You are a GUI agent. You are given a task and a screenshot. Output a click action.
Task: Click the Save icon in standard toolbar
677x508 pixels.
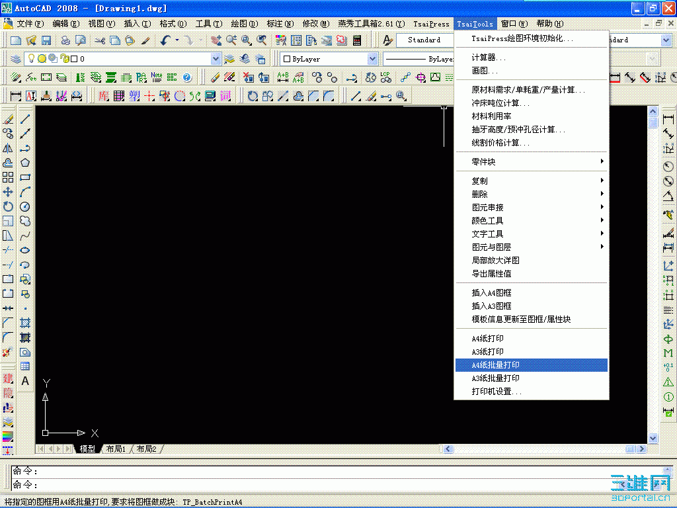(46, 40)
